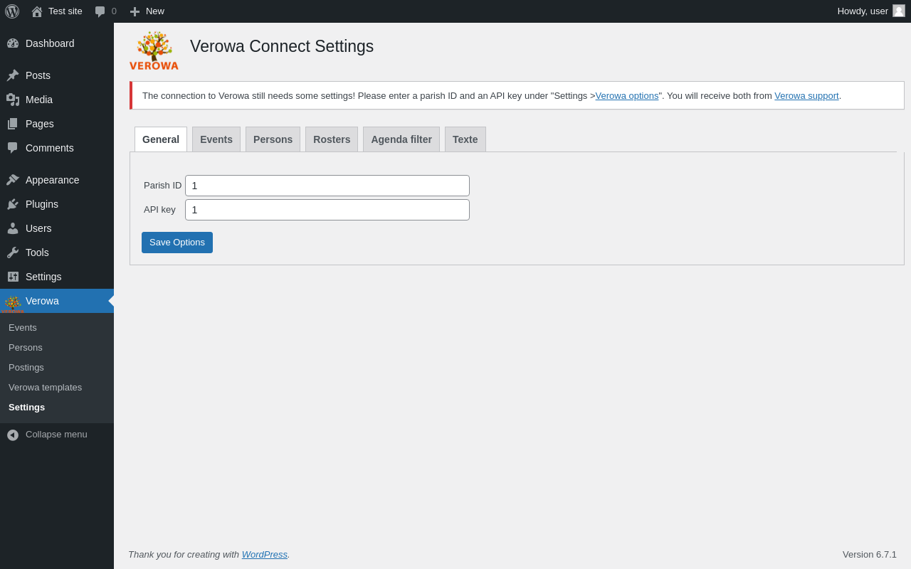The height and width of the screenshot is (569, 911).
Task: Open Verowa templates submenu item
Action: point(45,388)
